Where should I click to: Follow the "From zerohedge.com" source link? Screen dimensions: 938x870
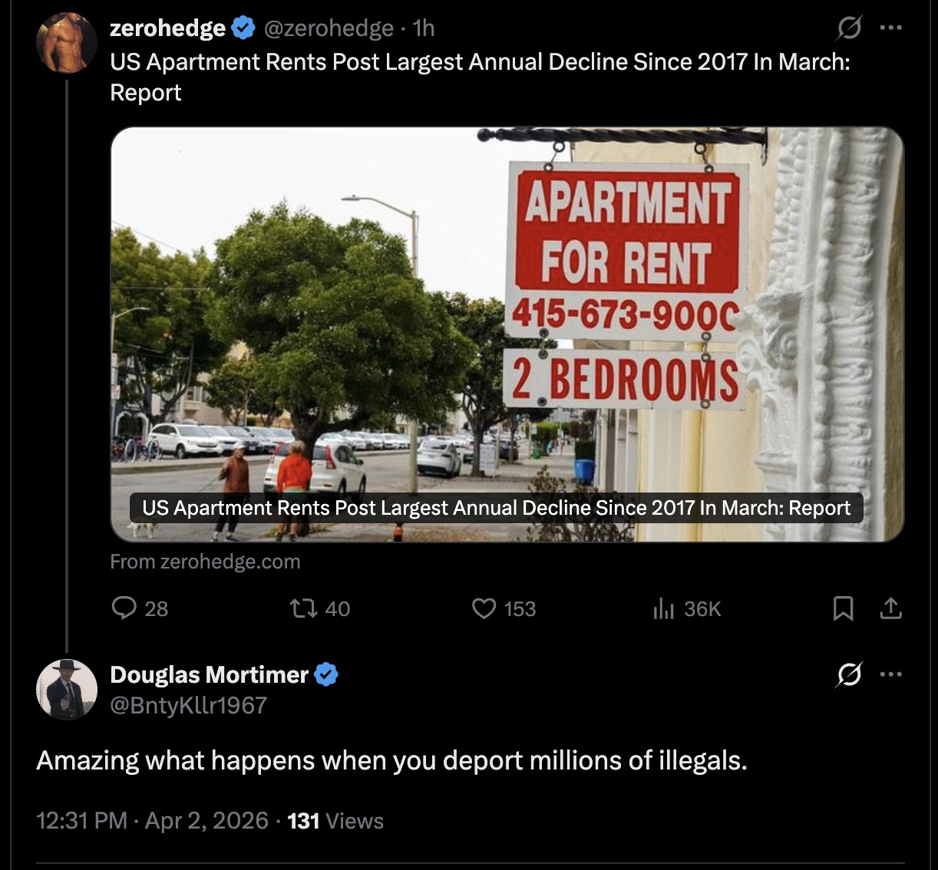pyautogui.click(x=205, y=562)
